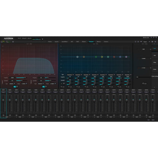Click the second icon left of Preset box

point(138,42)
